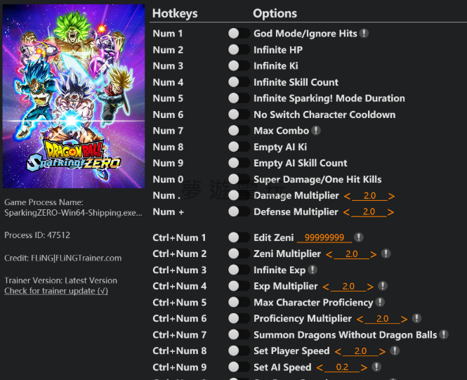Turn on Super Damage/One Hit Kills
Viewport: 467px width, 380px height.
point(239,179)
